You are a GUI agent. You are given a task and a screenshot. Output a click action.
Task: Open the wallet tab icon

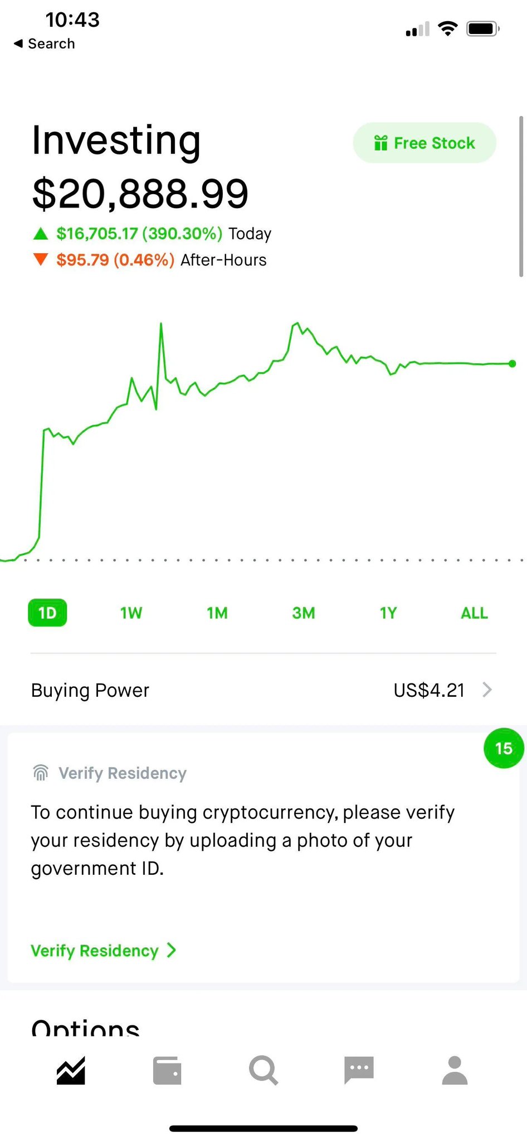pyautogui.click(x=167, y=1071)
